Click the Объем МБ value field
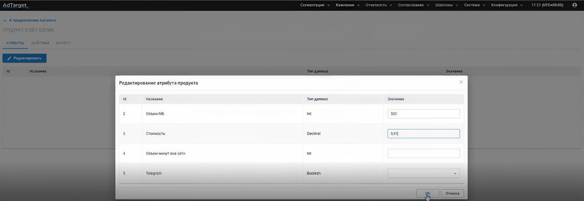Viewport: 584px width, 201px height. (x=423, y=114)
